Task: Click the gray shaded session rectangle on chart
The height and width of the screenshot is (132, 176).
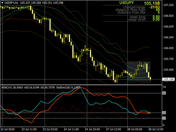Action: [139, 71]
